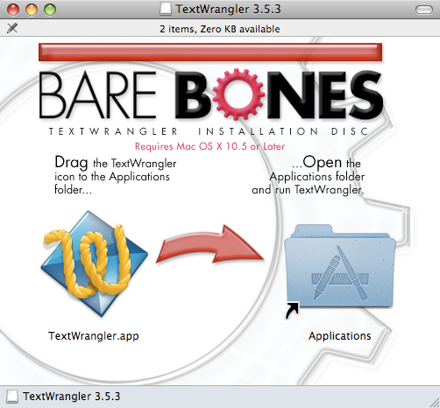Click the disk proxy icon in title bar
Viewport: 440px width, 408px height.
point(166,9)
